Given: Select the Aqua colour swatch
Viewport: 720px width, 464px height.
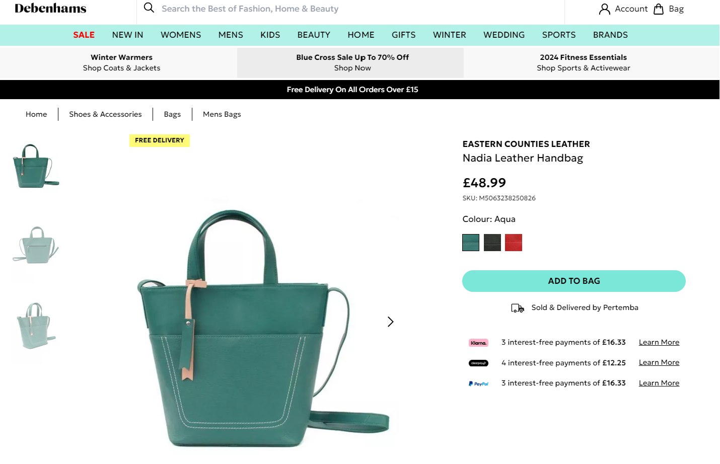Looking at the screenshot, I should point(471,243).
